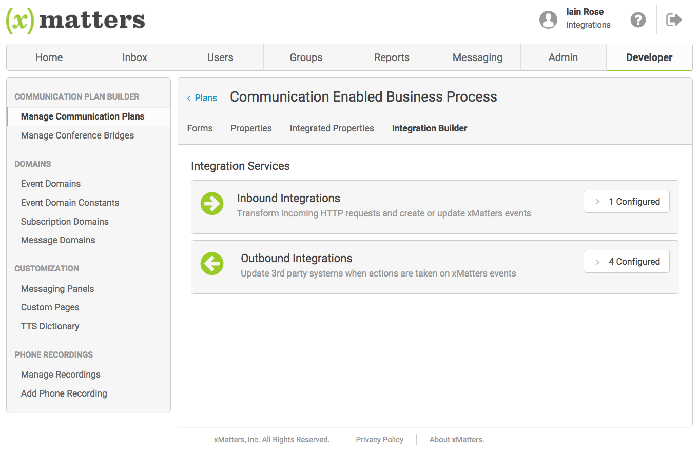699x453 pixels.
Task: Switch to the Admin tab
Action: point(564,57)
